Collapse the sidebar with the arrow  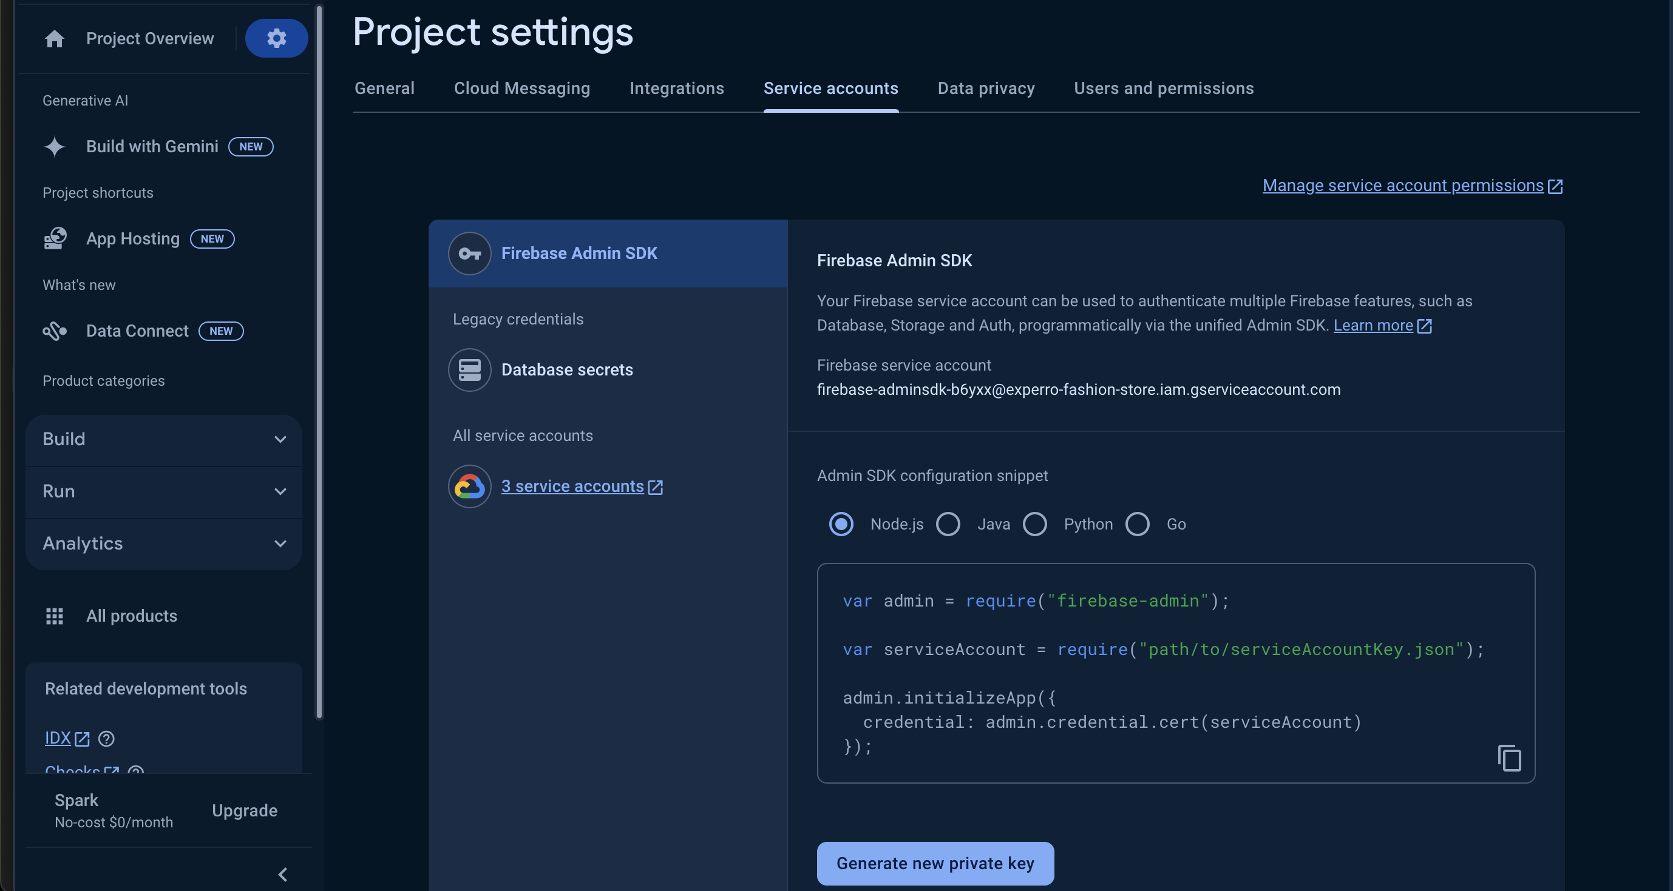(282, 874)
